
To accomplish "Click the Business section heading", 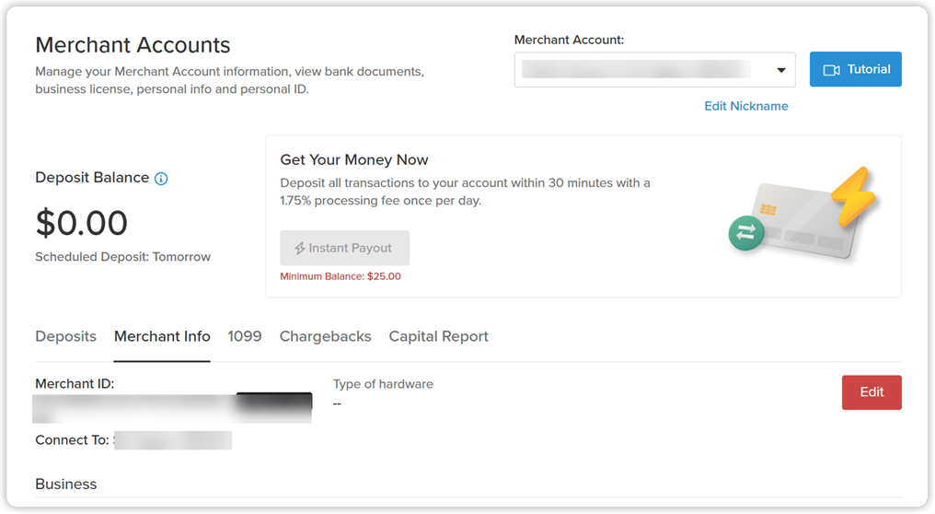I will tap(65, 485).
